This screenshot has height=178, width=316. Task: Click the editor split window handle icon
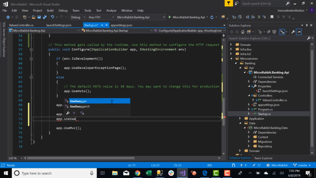point(224,35)
